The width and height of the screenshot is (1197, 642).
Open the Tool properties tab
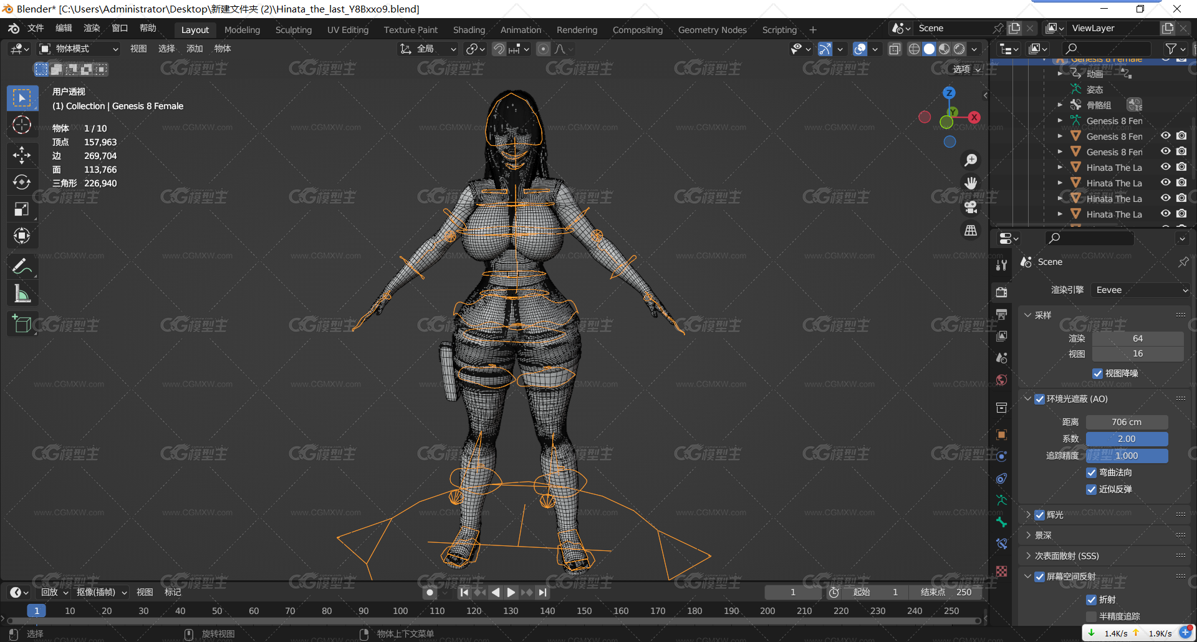pos(1002,265)
